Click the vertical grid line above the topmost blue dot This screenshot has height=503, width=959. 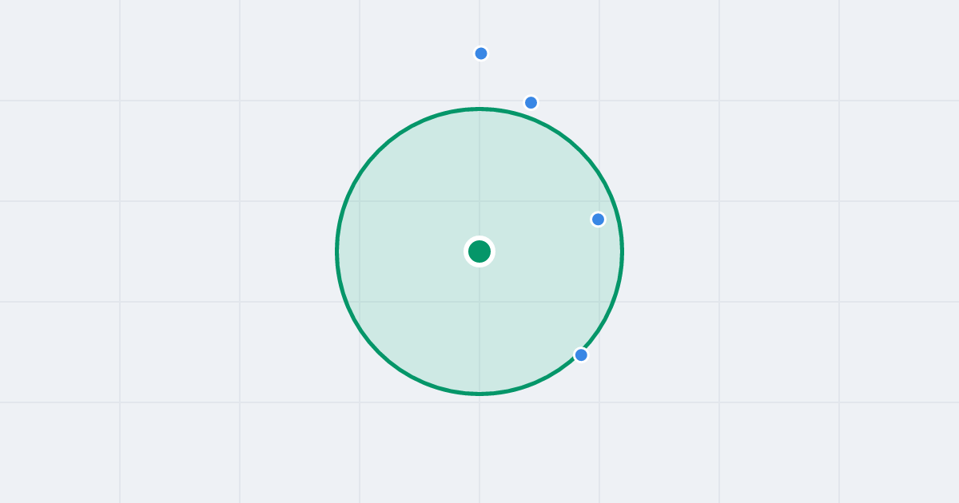(479, 22)
